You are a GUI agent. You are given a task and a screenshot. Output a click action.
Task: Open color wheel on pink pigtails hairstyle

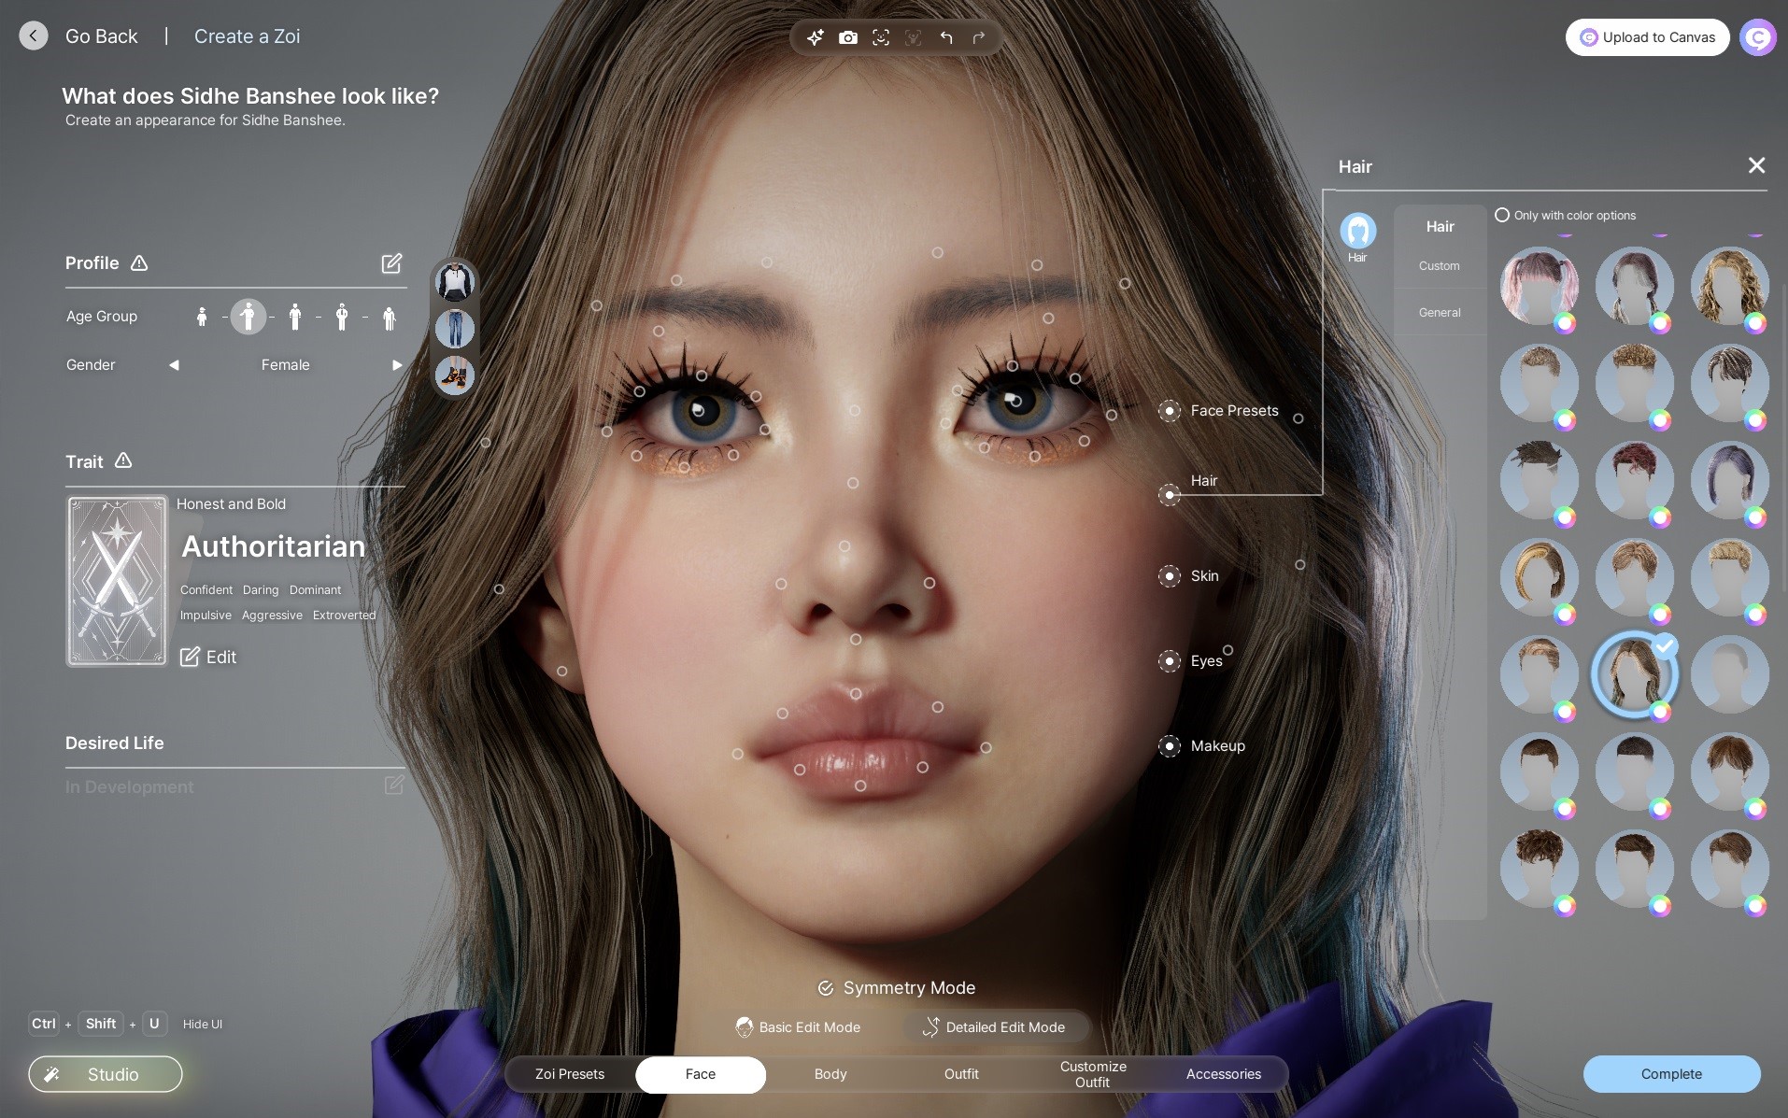(x=1565, y=323)
